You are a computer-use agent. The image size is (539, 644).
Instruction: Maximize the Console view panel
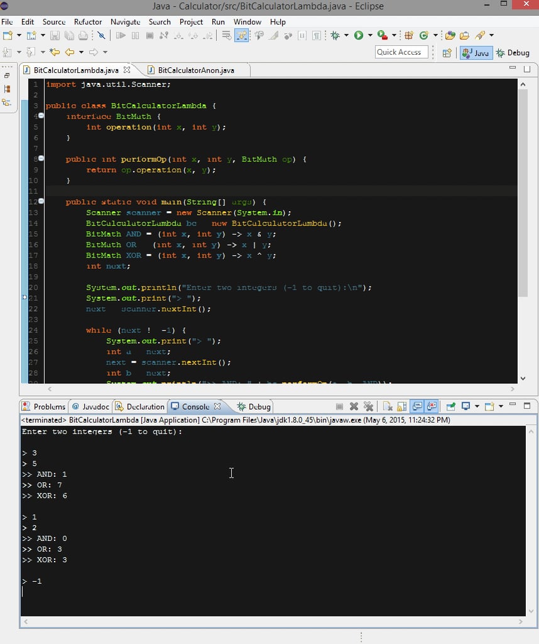point(527,406)
